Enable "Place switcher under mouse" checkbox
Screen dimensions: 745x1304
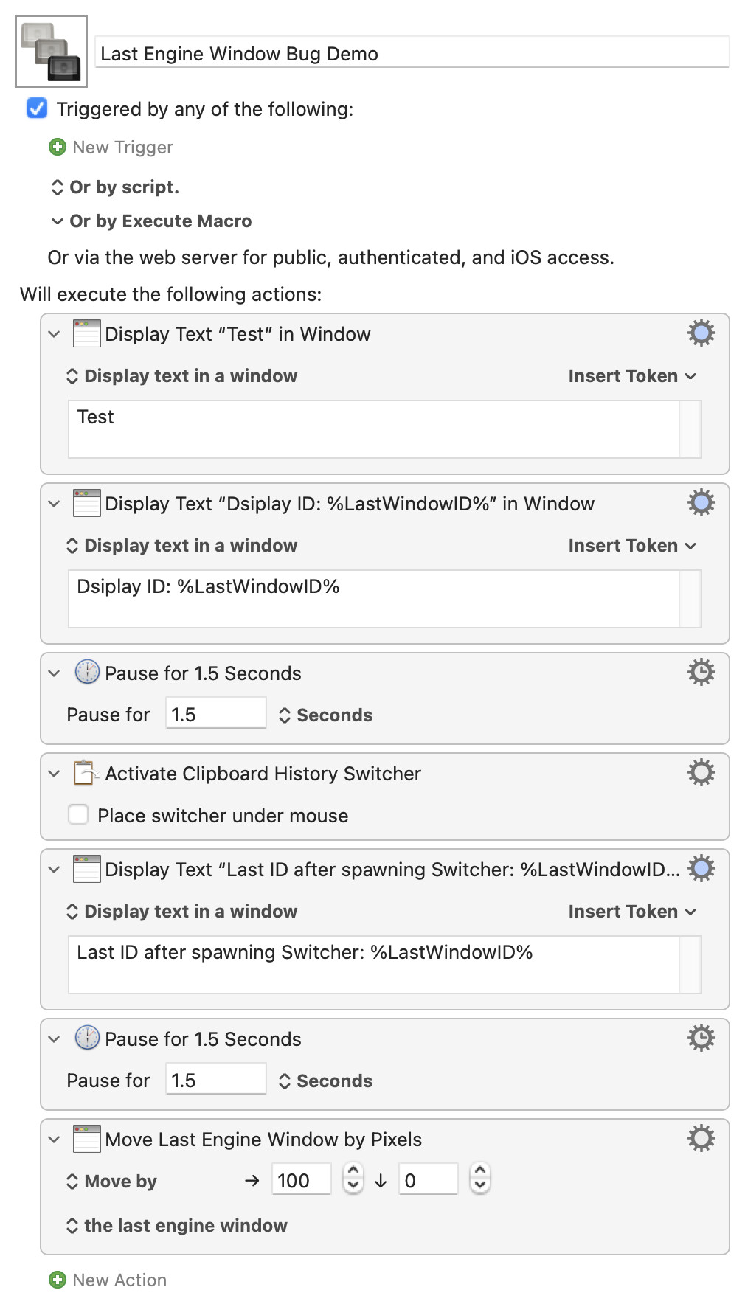point(78,815)
